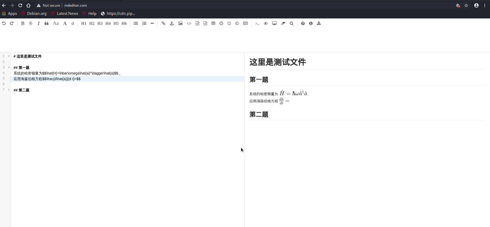Click the anchor icon in toolbar
The height and width of the screenshot is (227, 490).
tap(172, 24)
